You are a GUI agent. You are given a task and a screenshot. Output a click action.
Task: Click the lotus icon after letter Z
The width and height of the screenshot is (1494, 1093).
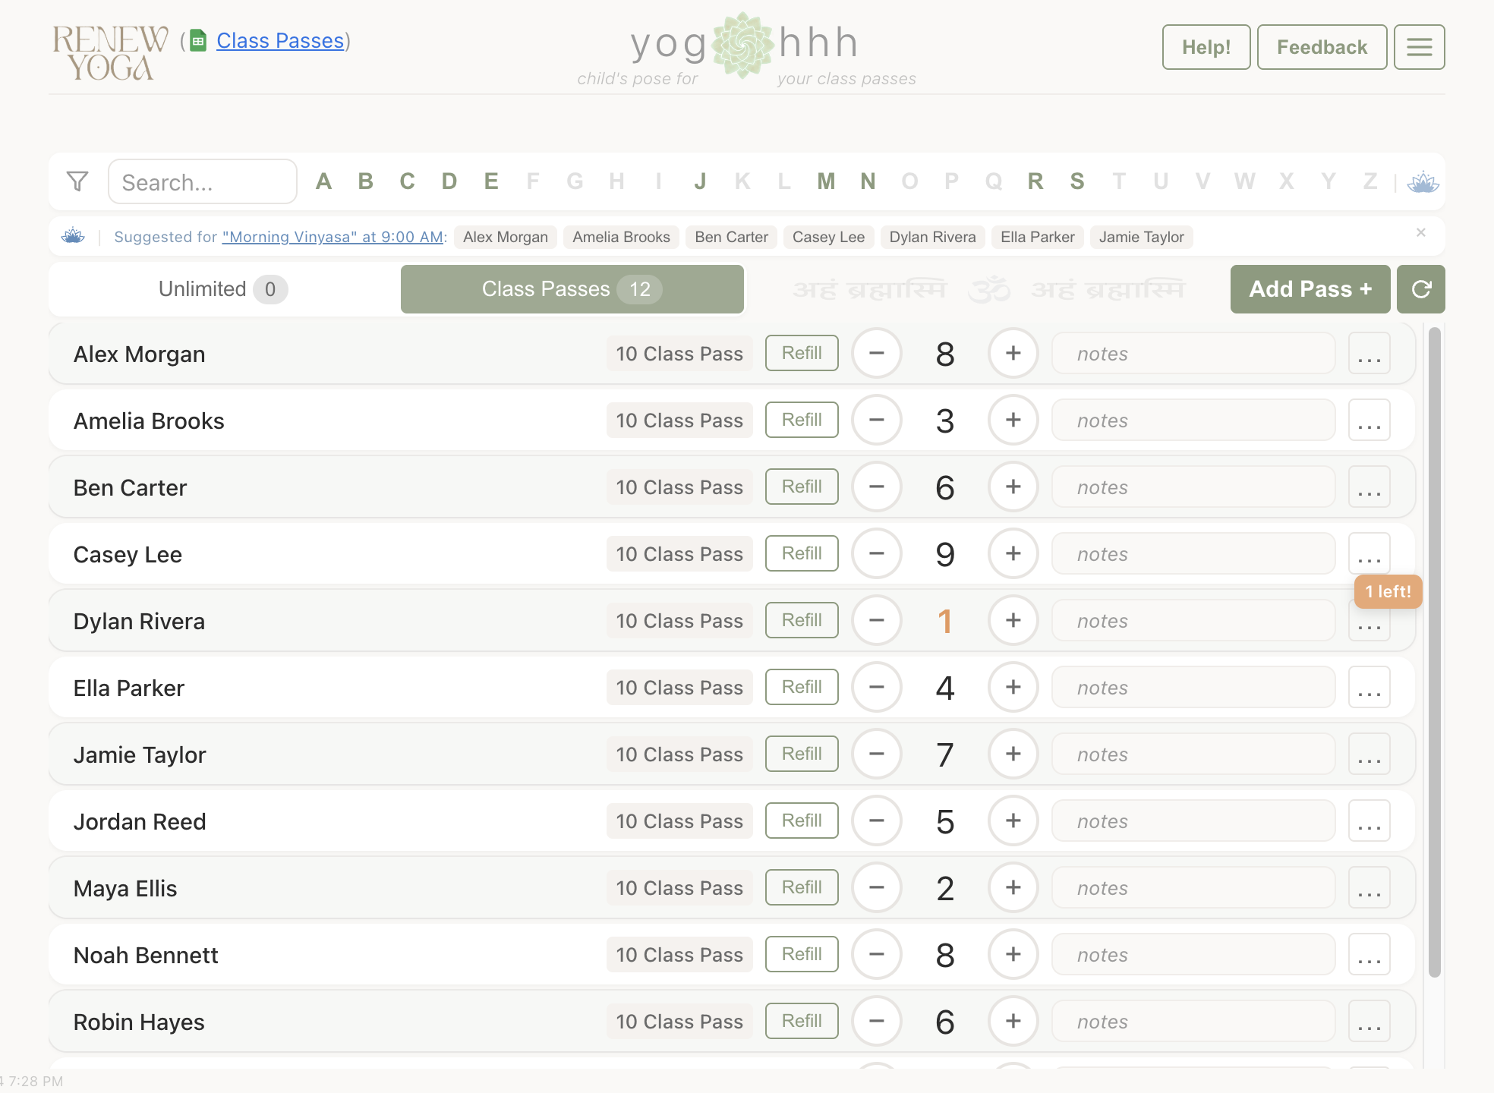pos(1423,182)
